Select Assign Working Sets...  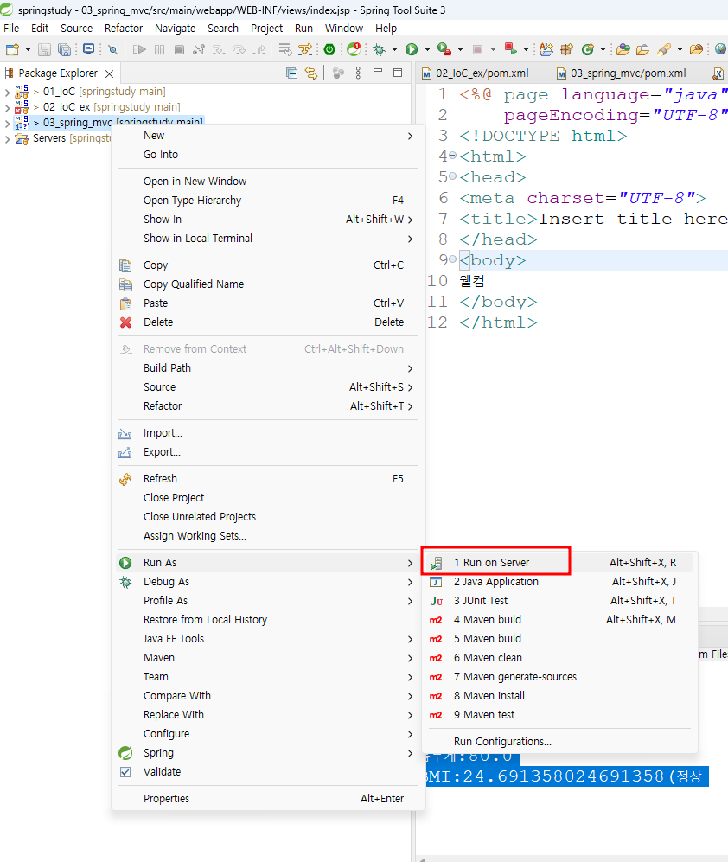point(268,536)
